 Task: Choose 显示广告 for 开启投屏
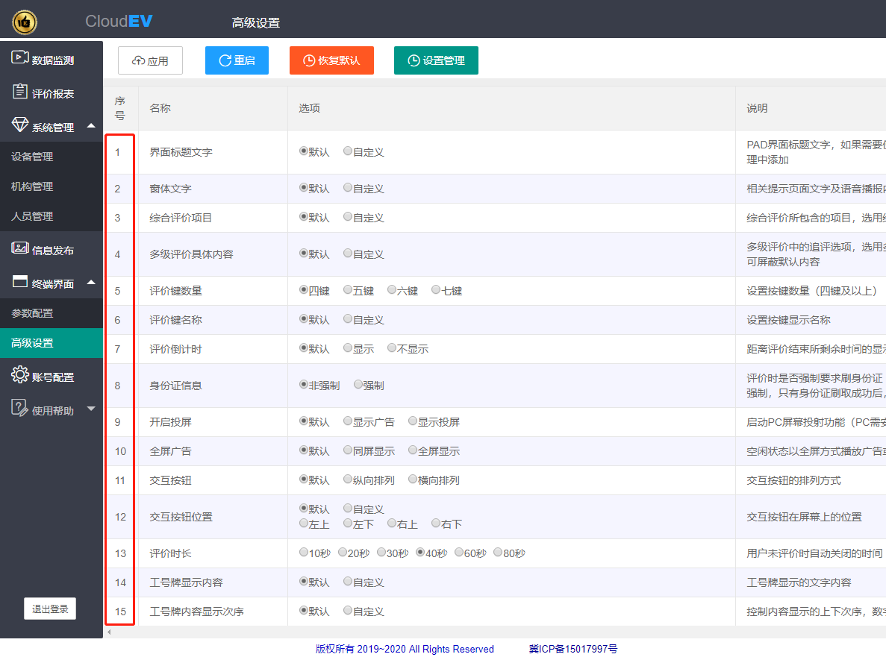click(x=348, y=421)
